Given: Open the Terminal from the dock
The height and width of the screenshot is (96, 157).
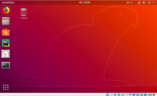Looking at the screenshot, I should coord(6,65).
